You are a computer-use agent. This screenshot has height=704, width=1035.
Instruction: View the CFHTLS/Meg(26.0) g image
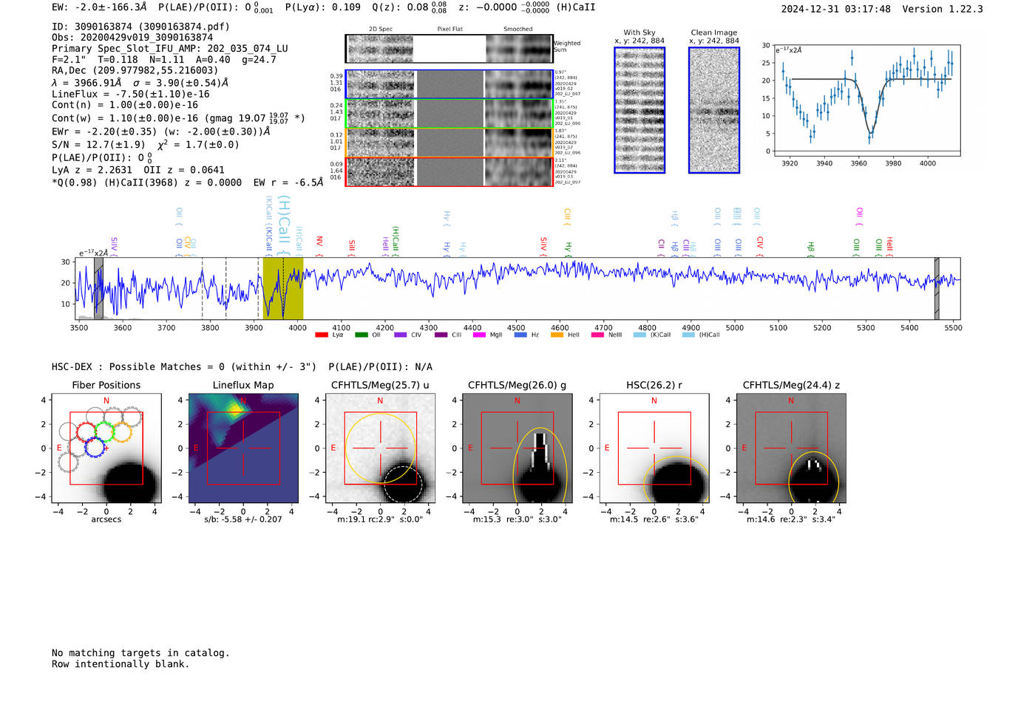[517, 448]
